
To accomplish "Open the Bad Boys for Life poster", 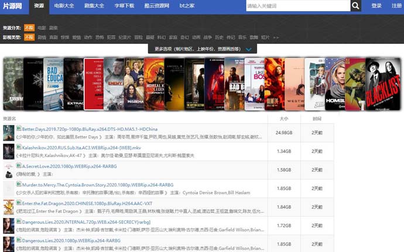I will [x=234, y=84].
